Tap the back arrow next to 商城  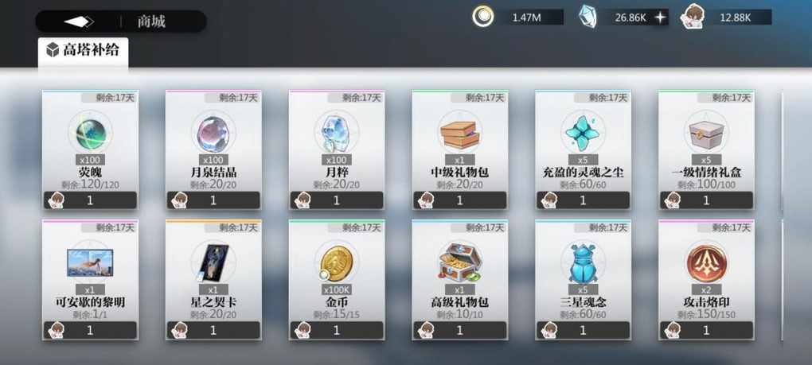[79, 21]
